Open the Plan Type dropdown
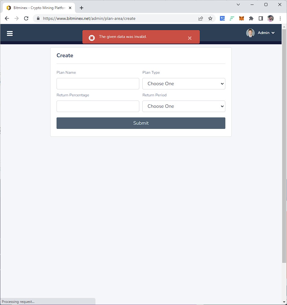Viewport: 287px width, 305px height. [x=184, y=84]
